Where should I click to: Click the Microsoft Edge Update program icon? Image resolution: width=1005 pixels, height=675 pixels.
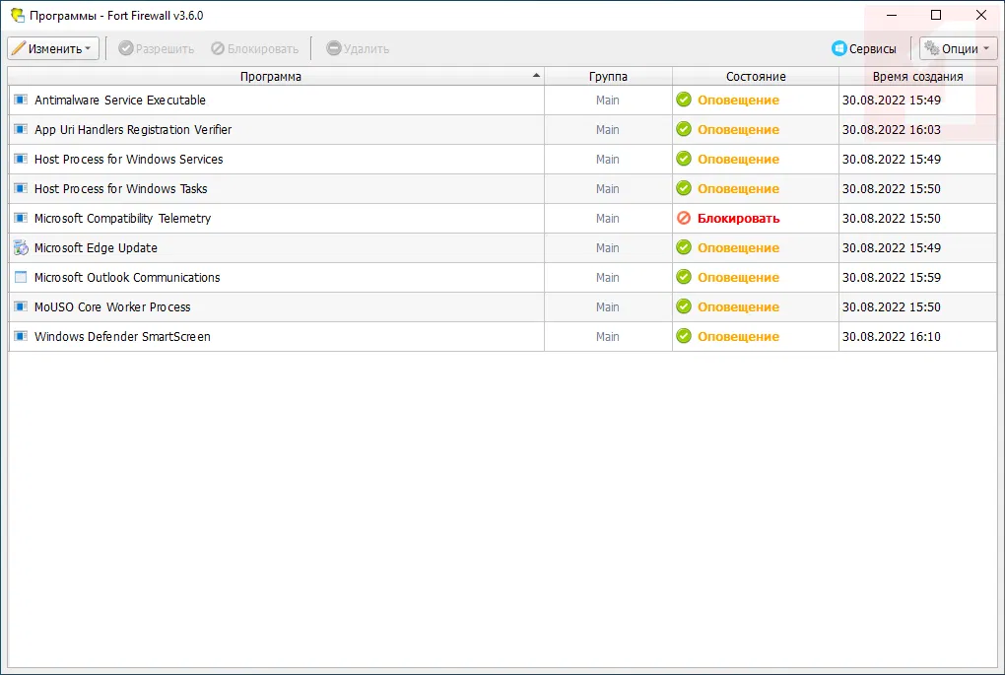(x=21, y=247)
